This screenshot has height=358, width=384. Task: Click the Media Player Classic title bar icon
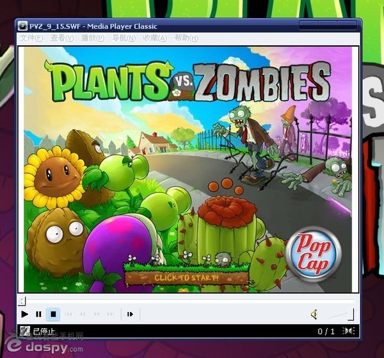(22, 26)
